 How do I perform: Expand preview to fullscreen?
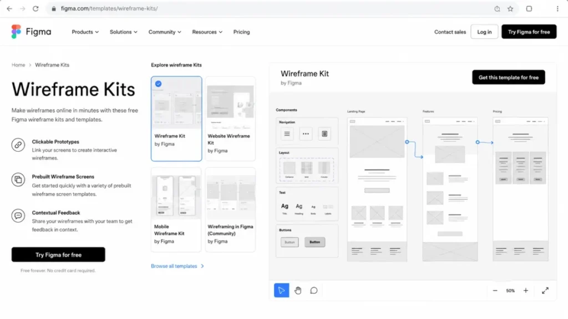click(x=545, y=290)
